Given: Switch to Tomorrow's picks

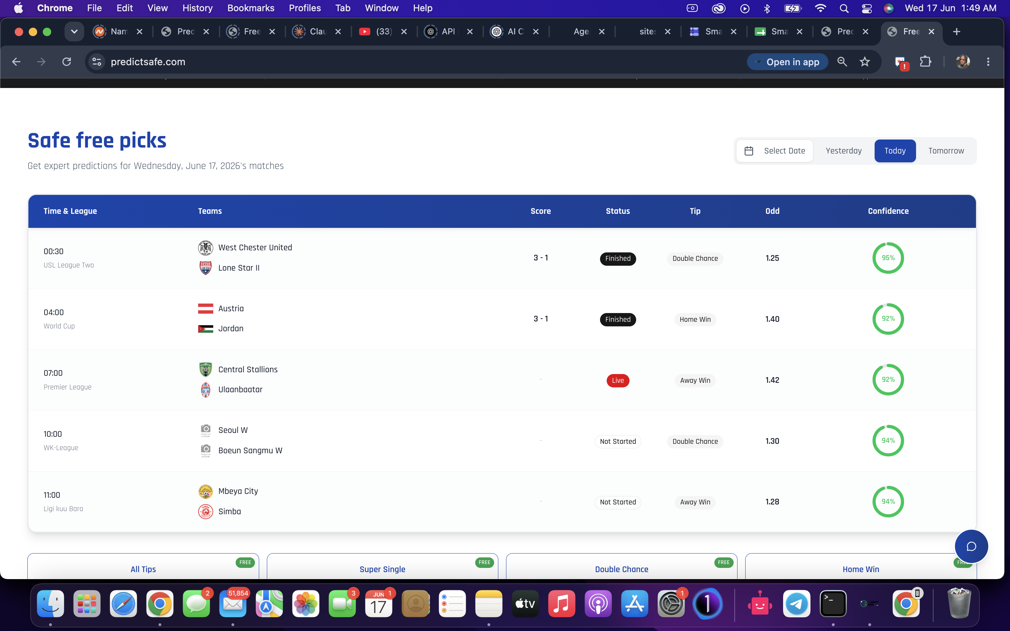Looking at the screenshot, I should pyautogui.click(x=946, y=151).
